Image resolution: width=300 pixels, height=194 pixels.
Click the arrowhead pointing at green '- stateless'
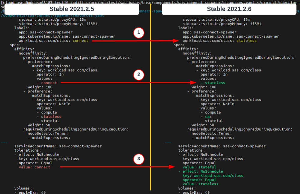[x=194, y=82]
